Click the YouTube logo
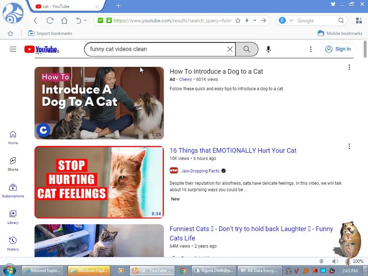 point(41,49)
